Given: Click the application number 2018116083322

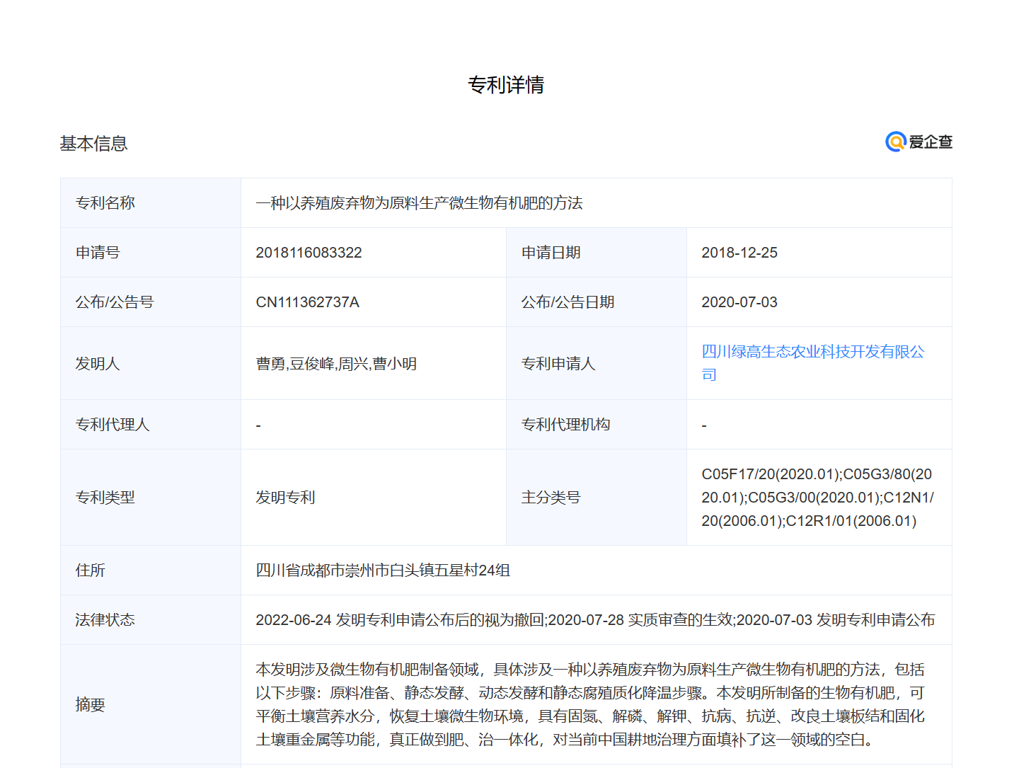Looking at the screenshot, I should tap(309, 253).
